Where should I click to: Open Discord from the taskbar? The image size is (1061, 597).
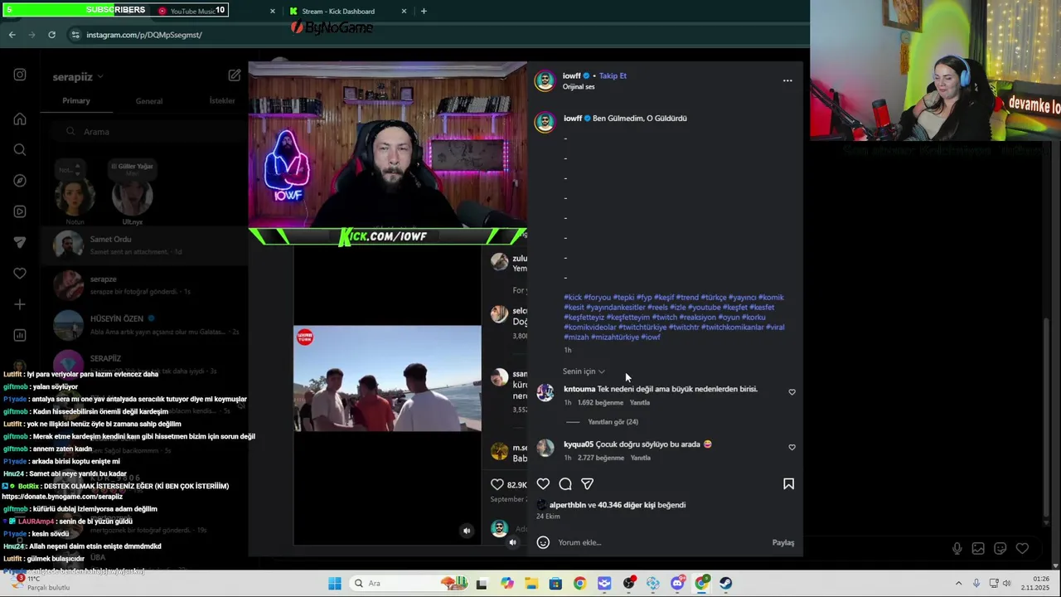click(677, 583)
